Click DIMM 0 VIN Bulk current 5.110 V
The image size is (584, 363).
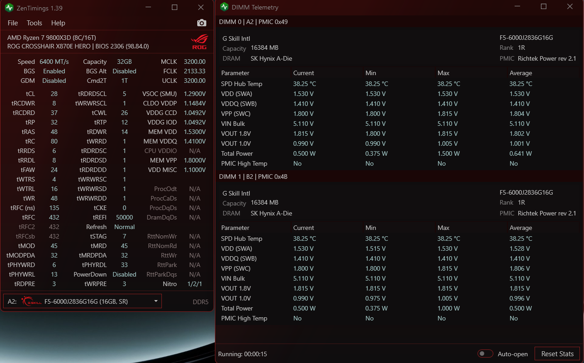coord(303,124)
